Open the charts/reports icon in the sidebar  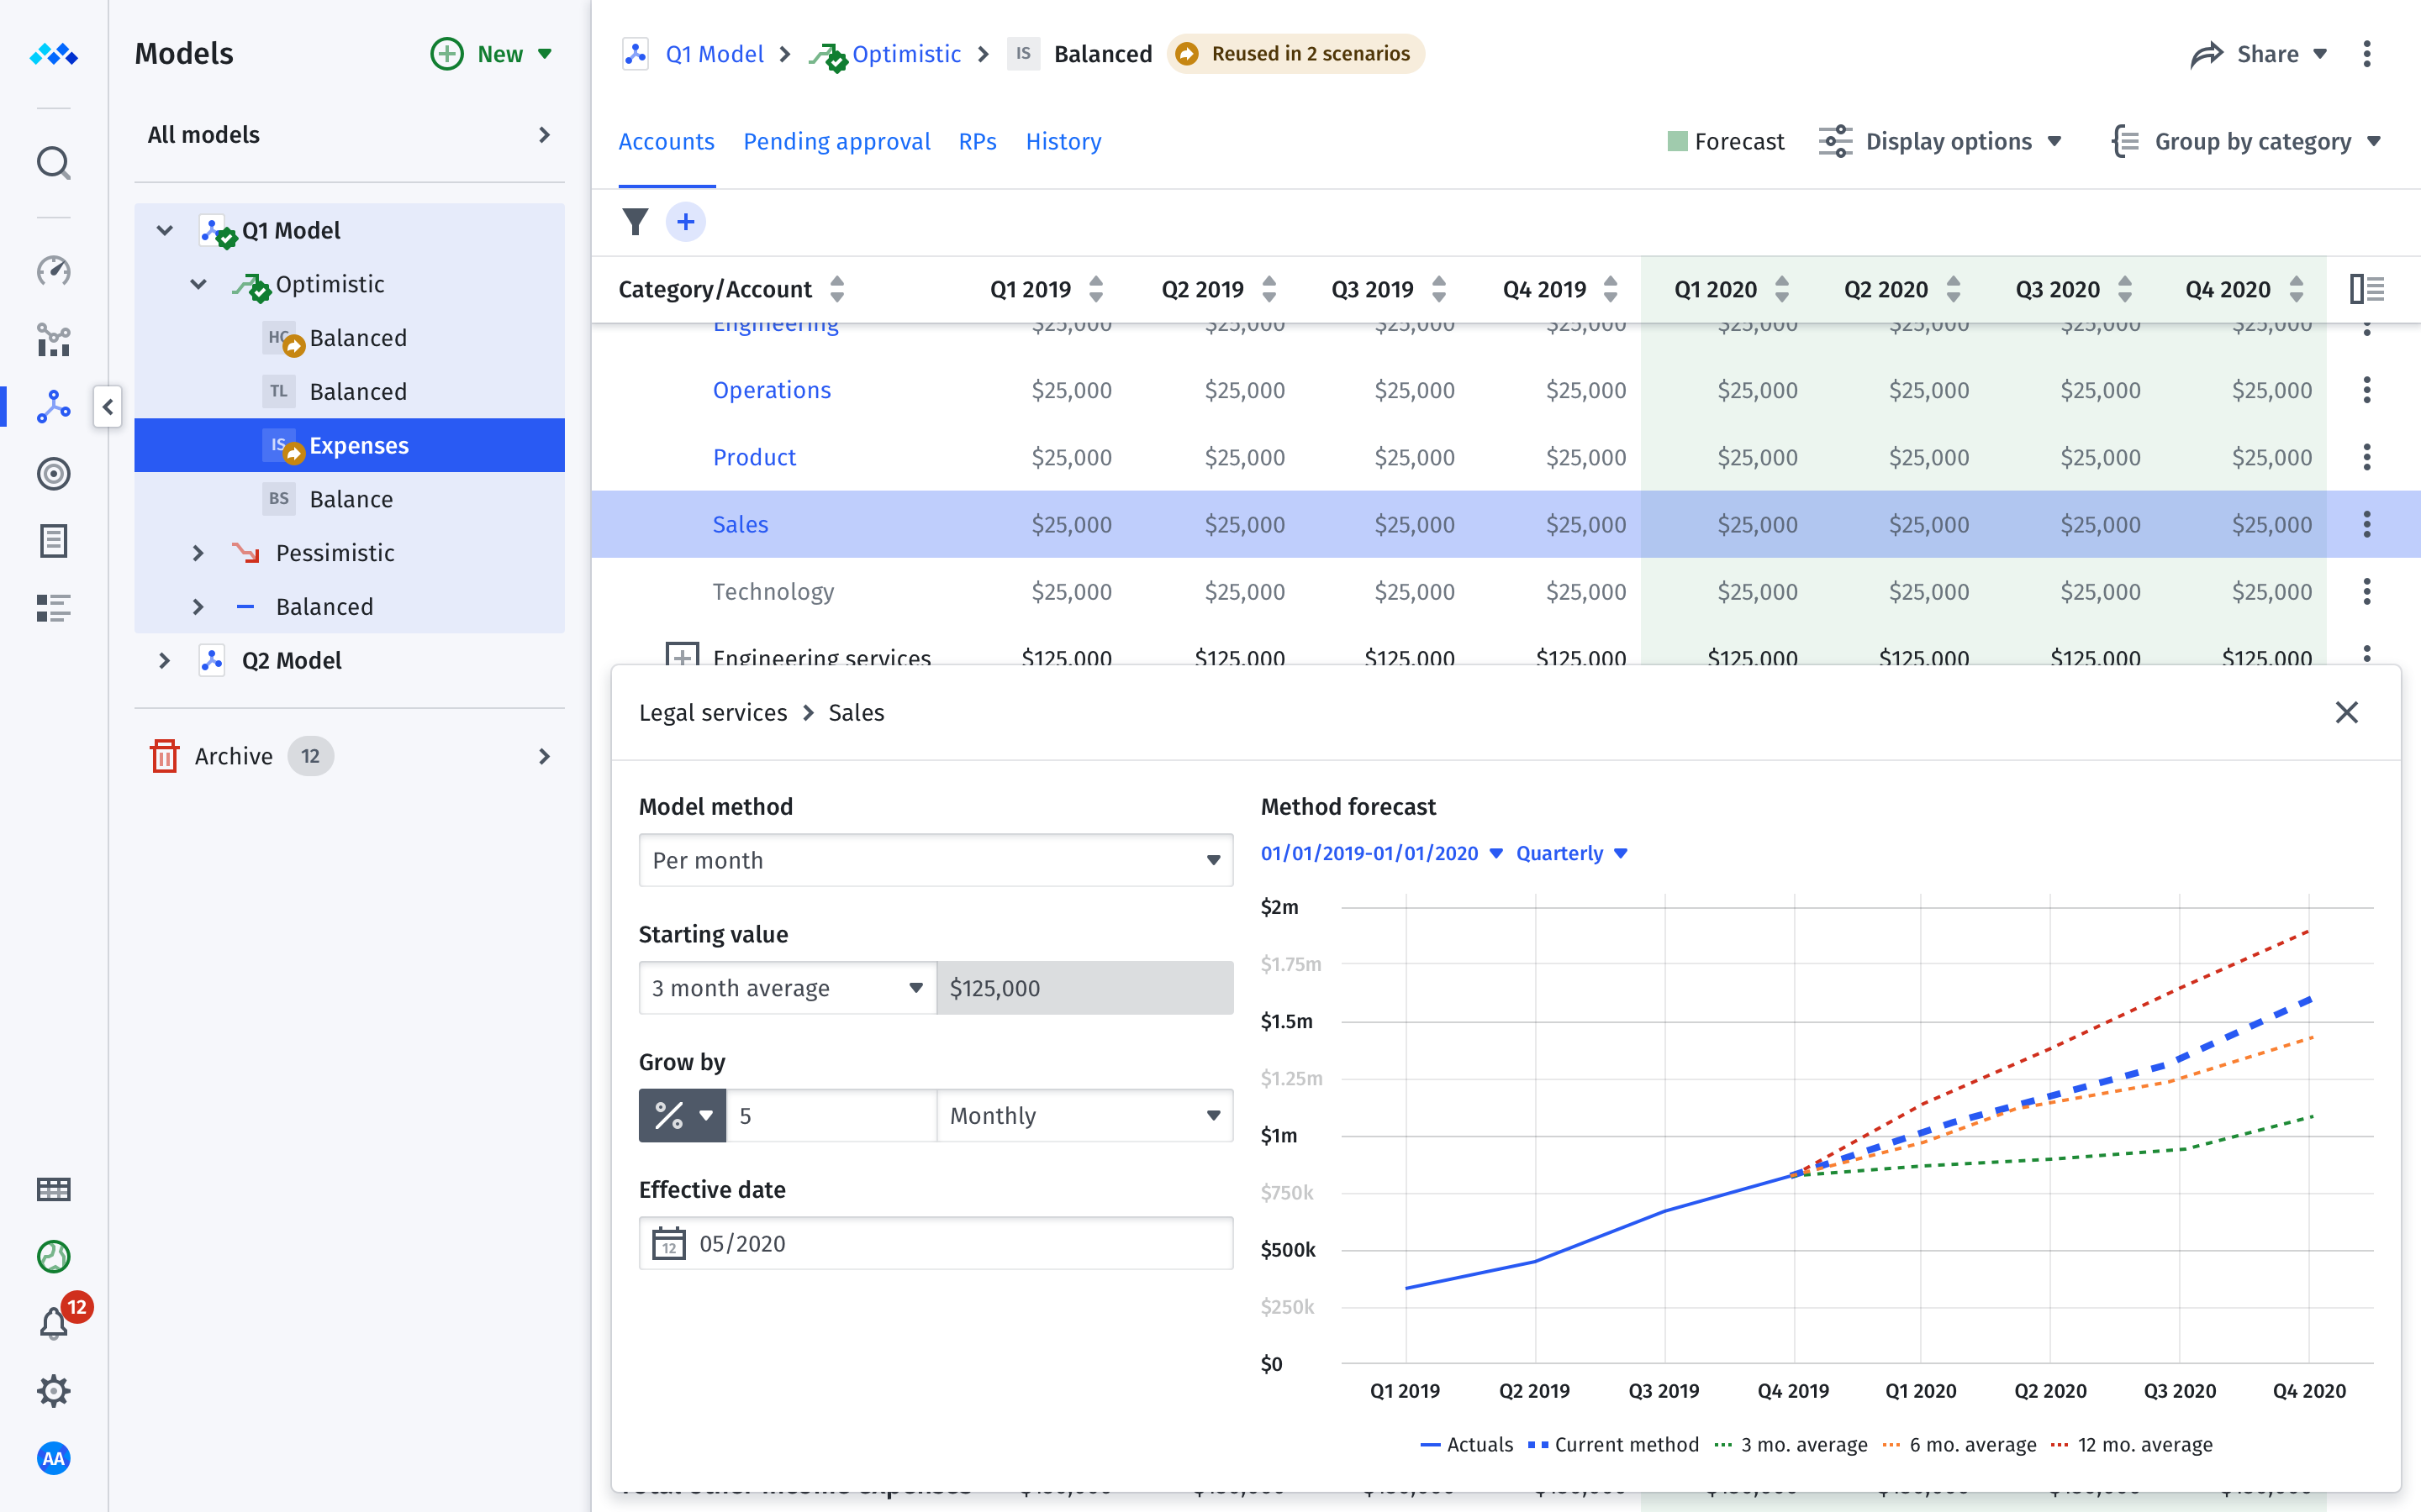pyautogui.click(x=53, y=339)
